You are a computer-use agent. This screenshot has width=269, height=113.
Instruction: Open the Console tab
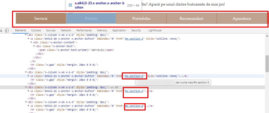[36, 30]
